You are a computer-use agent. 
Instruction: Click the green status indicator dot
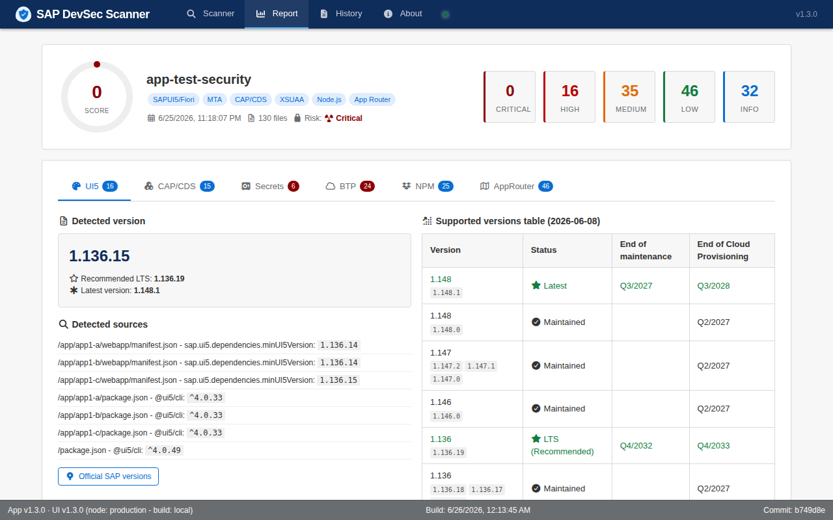point(445,14)
